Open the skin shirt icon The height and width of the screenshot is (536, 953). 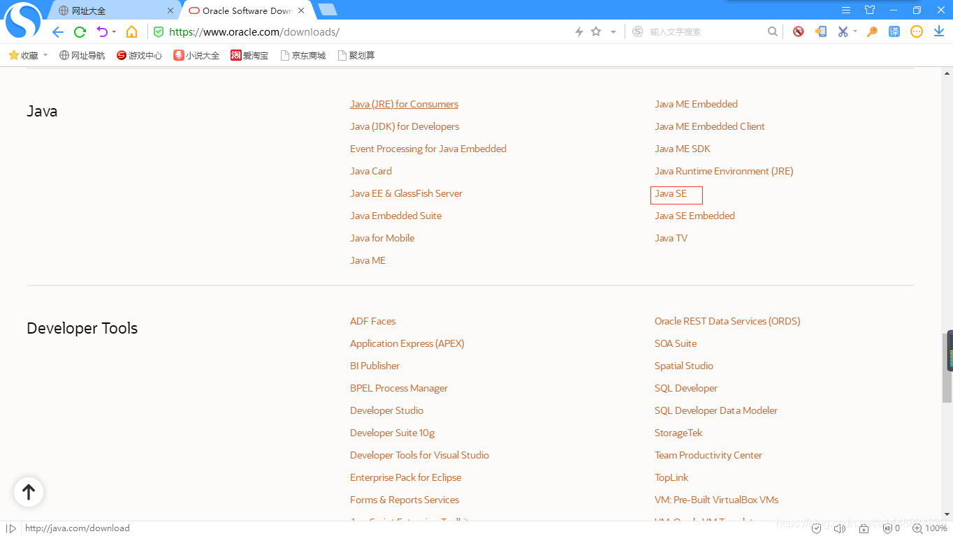[x=870, y=10]
